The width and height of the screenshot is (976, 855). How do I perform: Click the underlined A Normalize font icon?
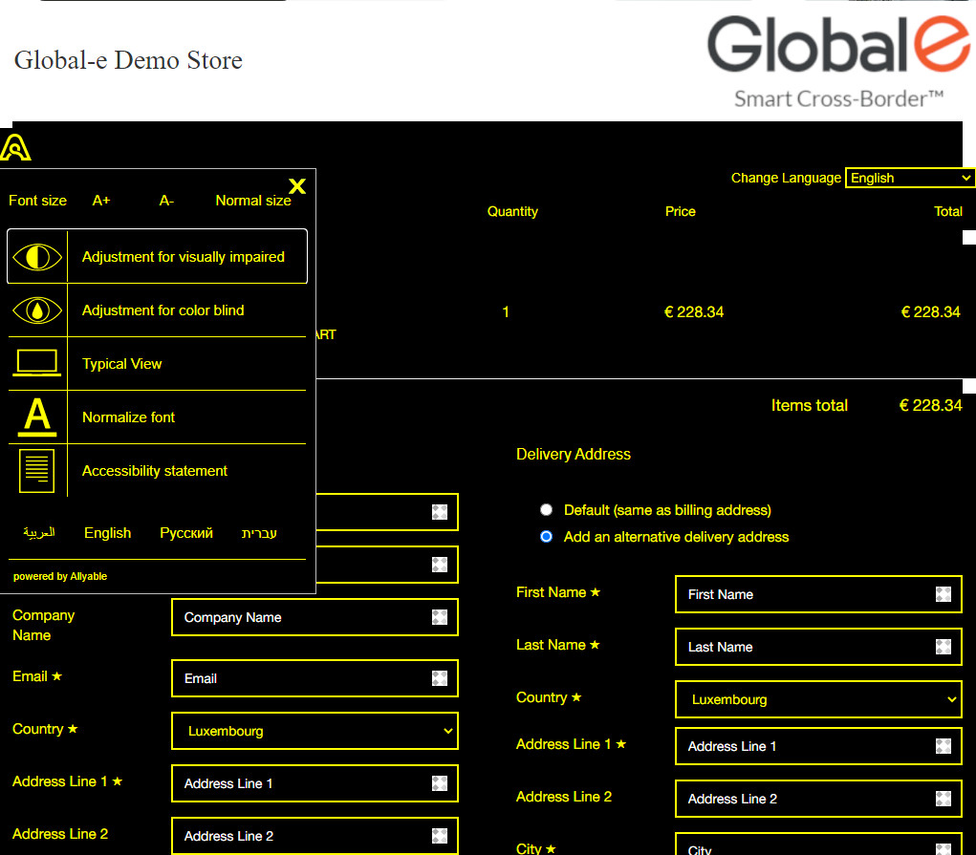[x=36, y=417]
